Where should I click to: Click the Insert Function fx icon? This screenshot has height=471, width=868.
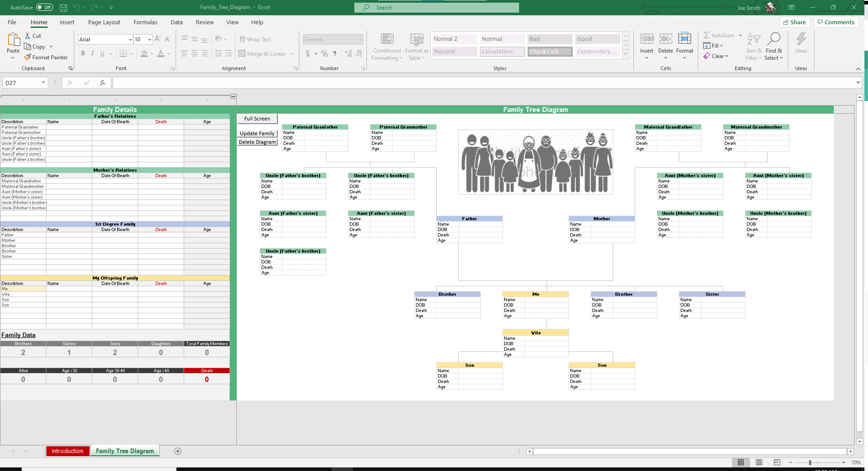[103, 83]
